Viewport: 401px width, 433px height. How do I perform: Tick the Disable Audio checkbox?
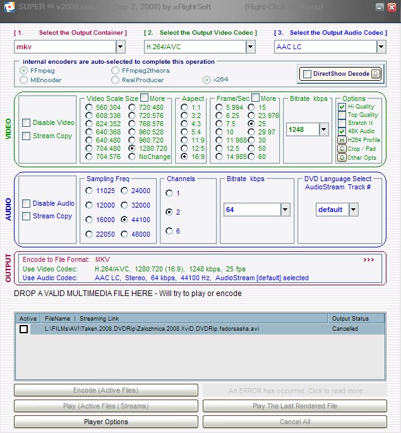(27, 203)
